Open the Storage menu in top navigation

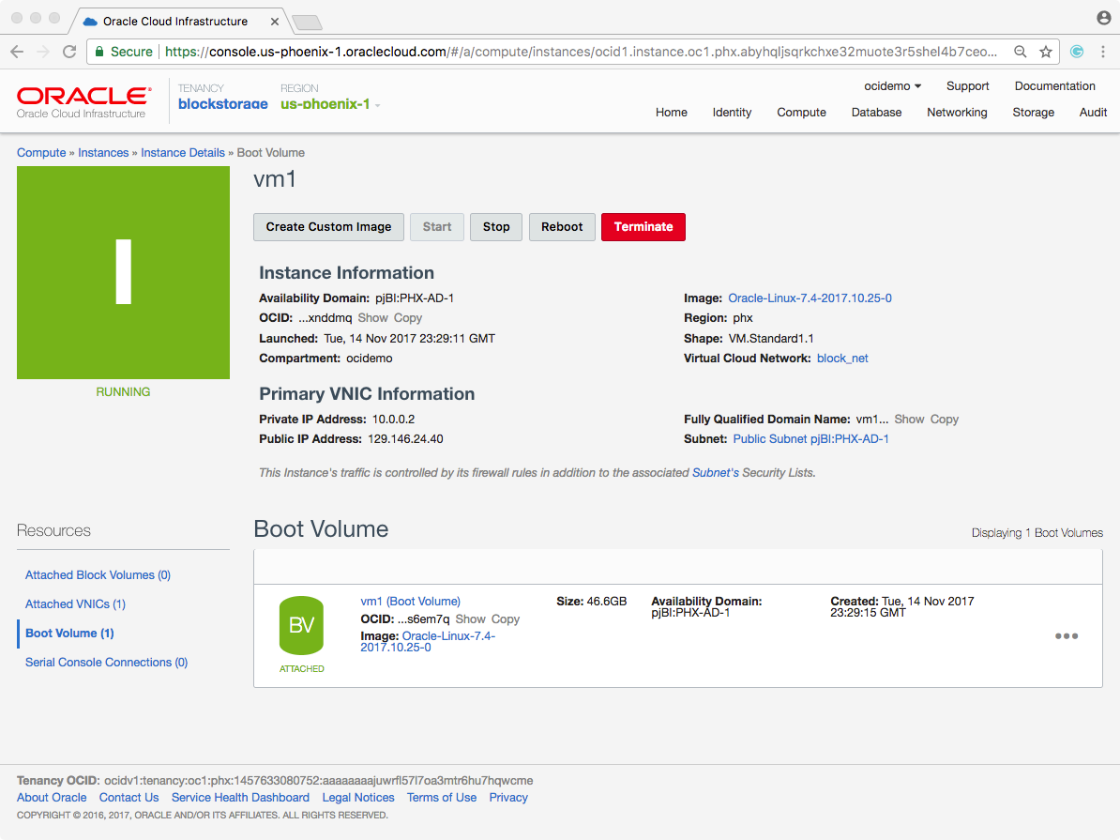[1033, 112]
